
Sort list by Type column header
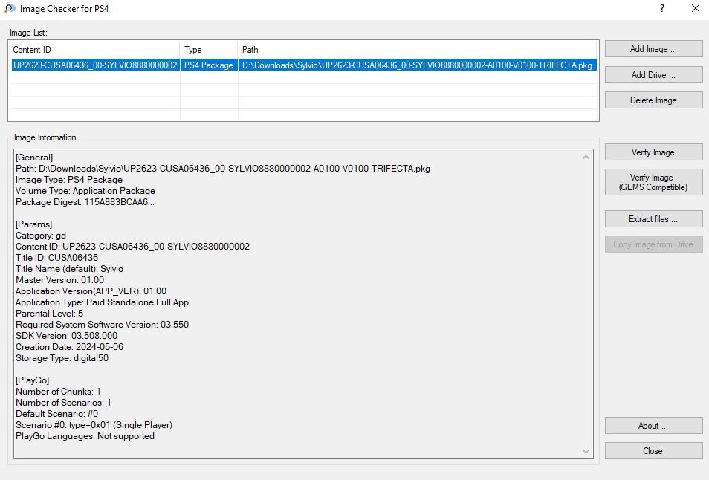click(209, 50)
